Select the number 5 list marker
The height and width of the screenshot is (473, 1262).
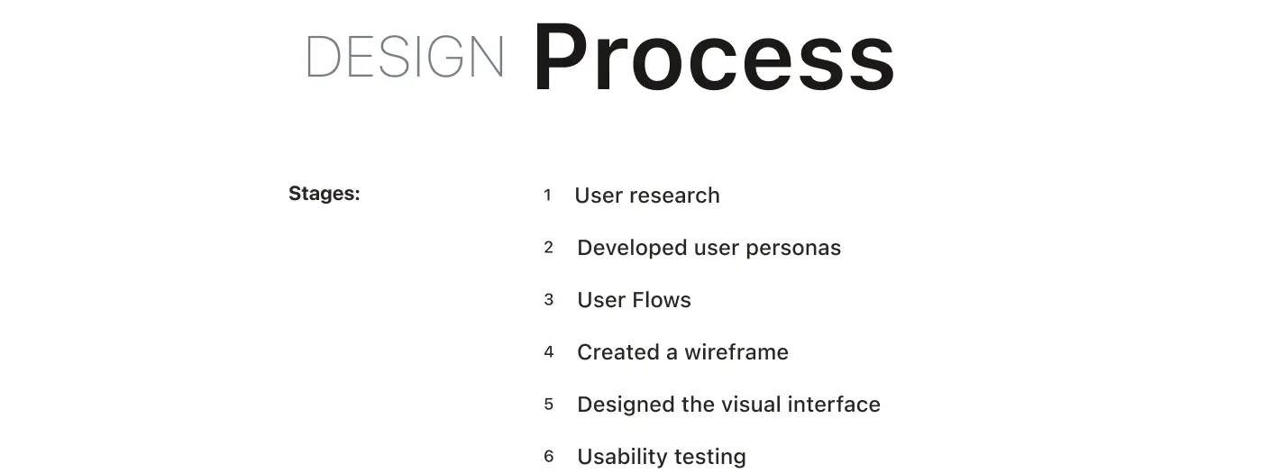click(x=548, y=404)
